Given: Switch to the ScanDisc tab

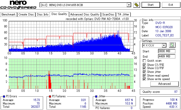Looking at the screenshot, I should 108,14.
